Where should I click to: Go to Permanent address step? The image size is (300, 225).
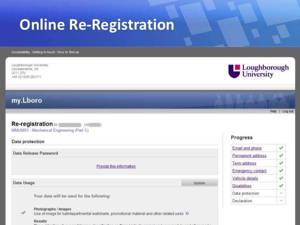(x=249, y=155)
